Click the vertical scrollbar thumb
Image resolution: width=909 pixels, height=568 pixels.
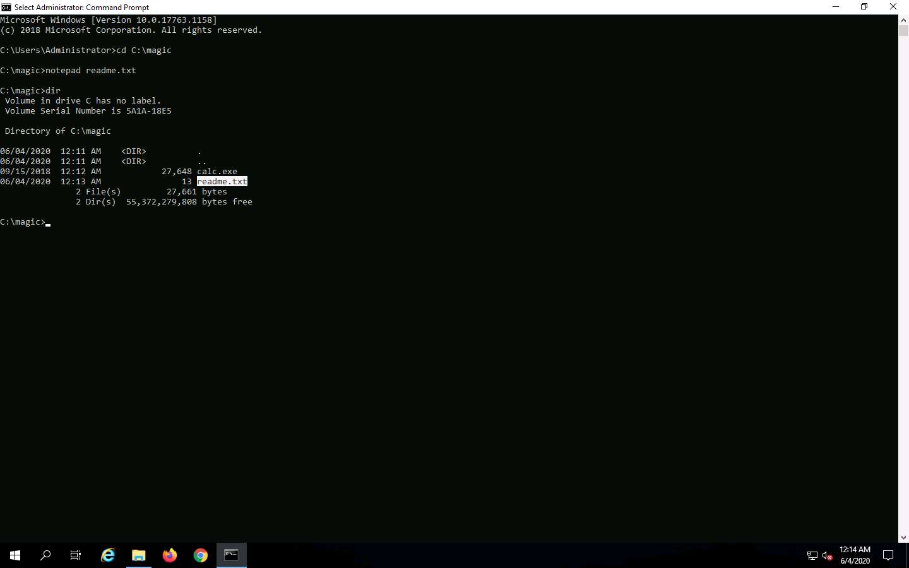tap(903, 30)
